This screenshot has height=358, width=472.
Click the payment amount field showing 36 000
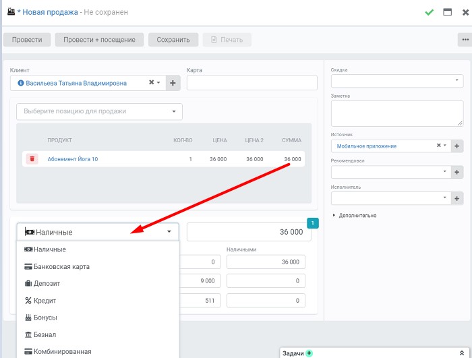(x=249, y=232)
